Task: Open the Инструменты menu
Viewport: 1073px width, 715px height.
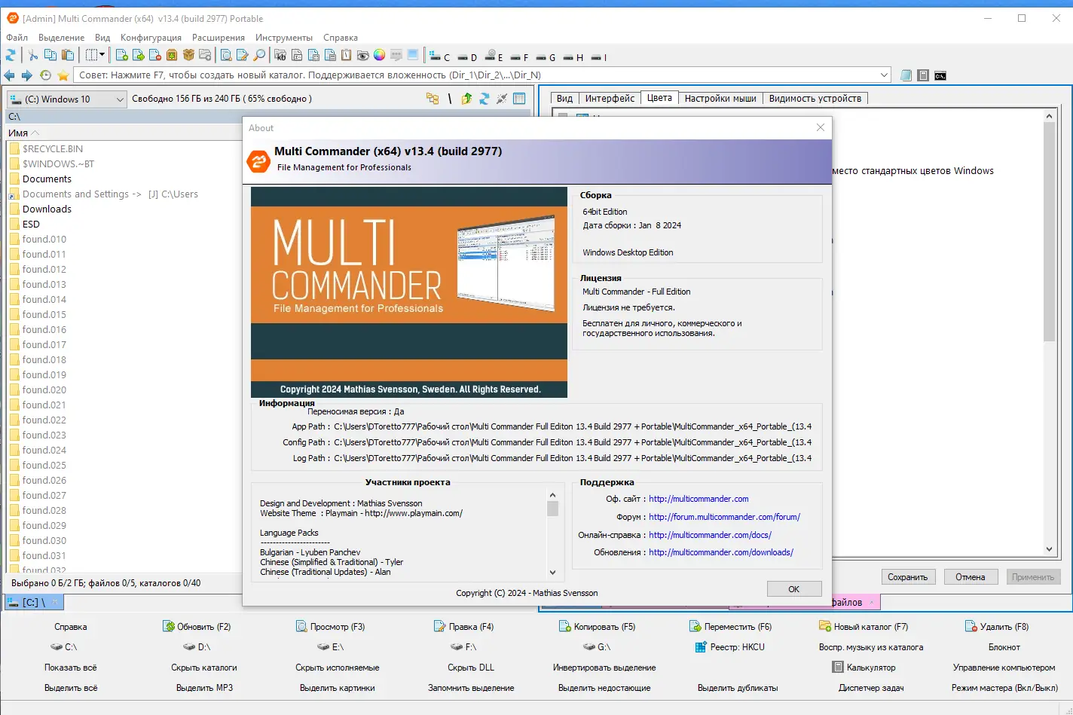Action: [284, 37]
